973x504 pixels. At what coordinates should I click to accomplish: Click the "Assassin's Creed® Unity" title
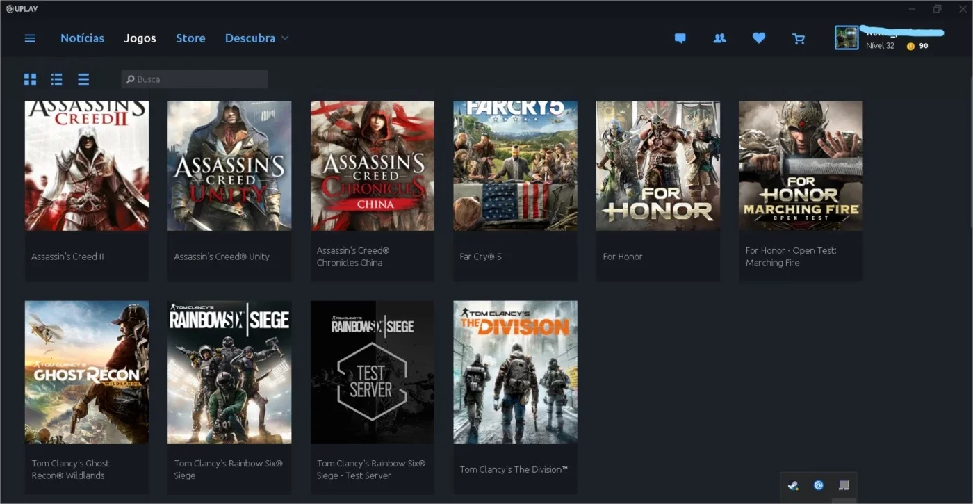[222, 257]
